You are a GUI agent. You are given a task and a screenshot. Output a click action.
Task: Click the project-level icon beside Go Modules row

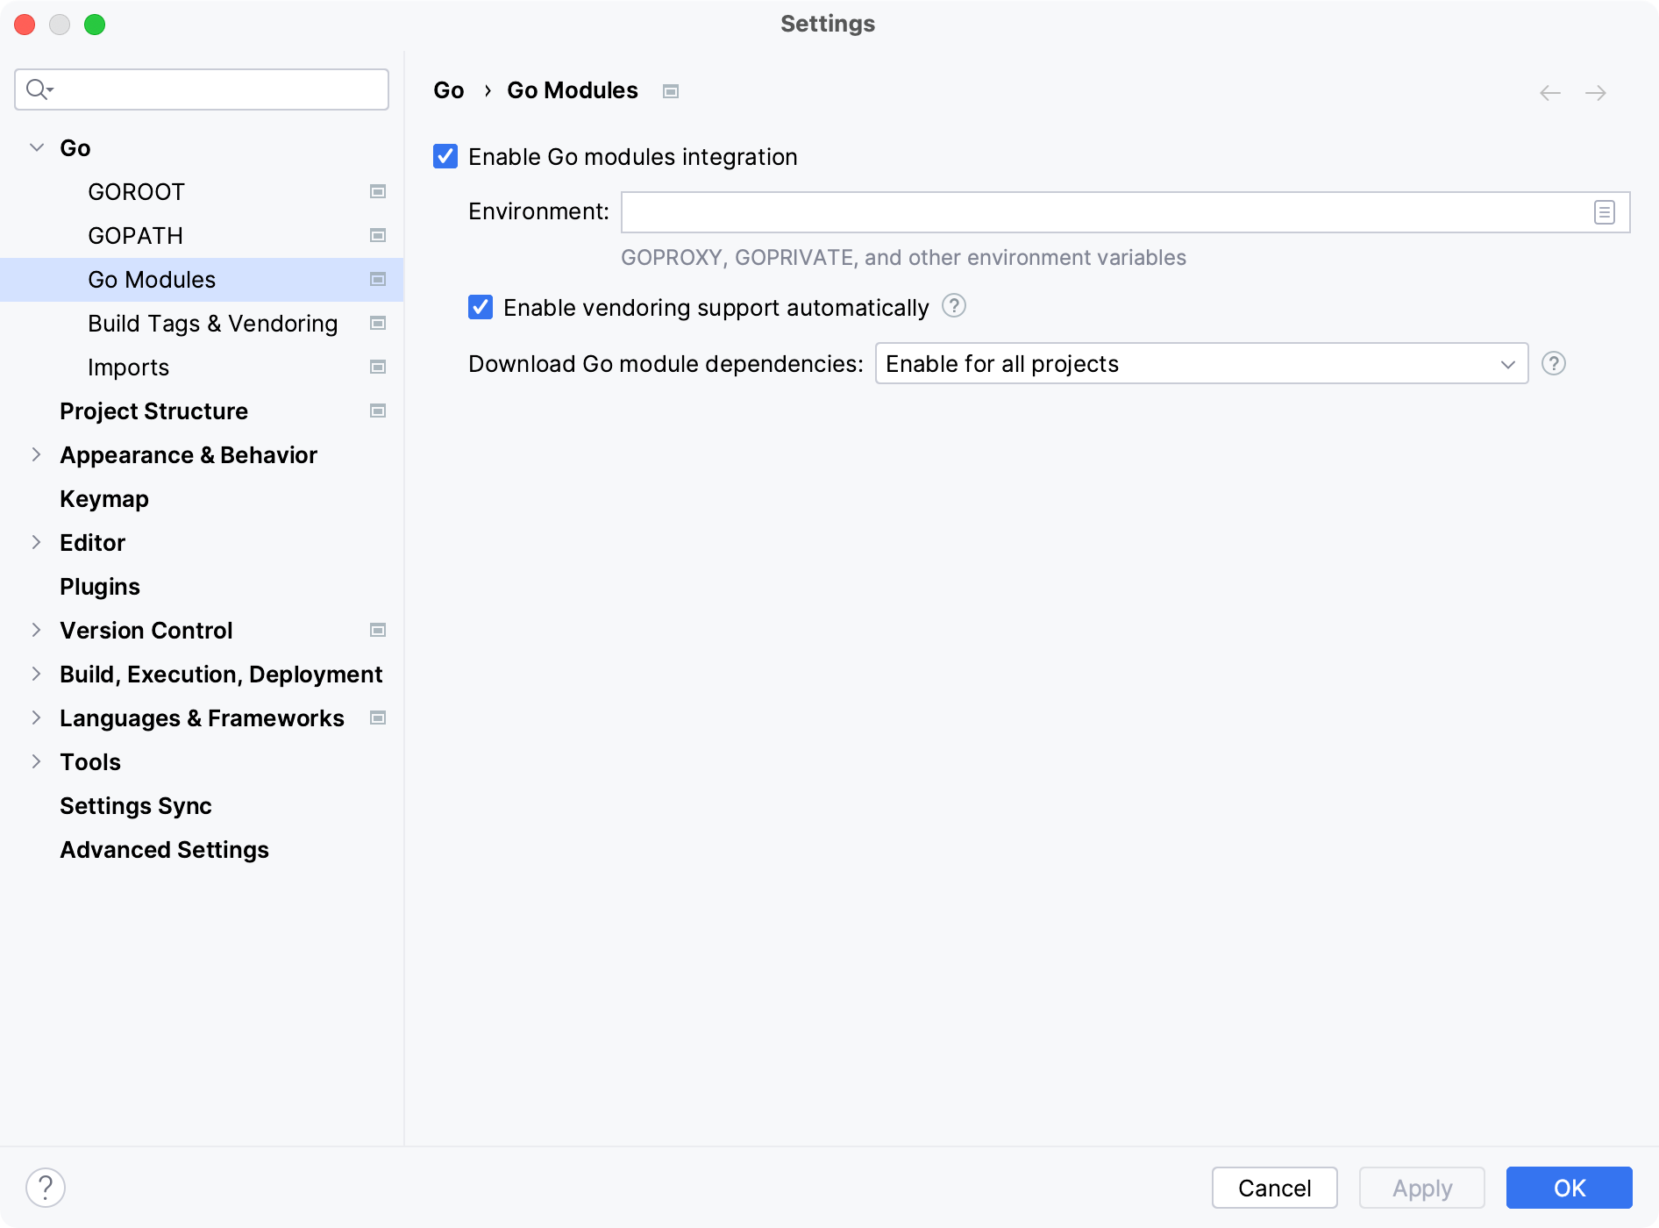point(378,279)
